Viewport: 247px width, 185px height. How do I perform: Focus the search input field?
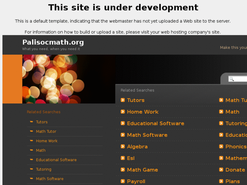coord(238,79)
